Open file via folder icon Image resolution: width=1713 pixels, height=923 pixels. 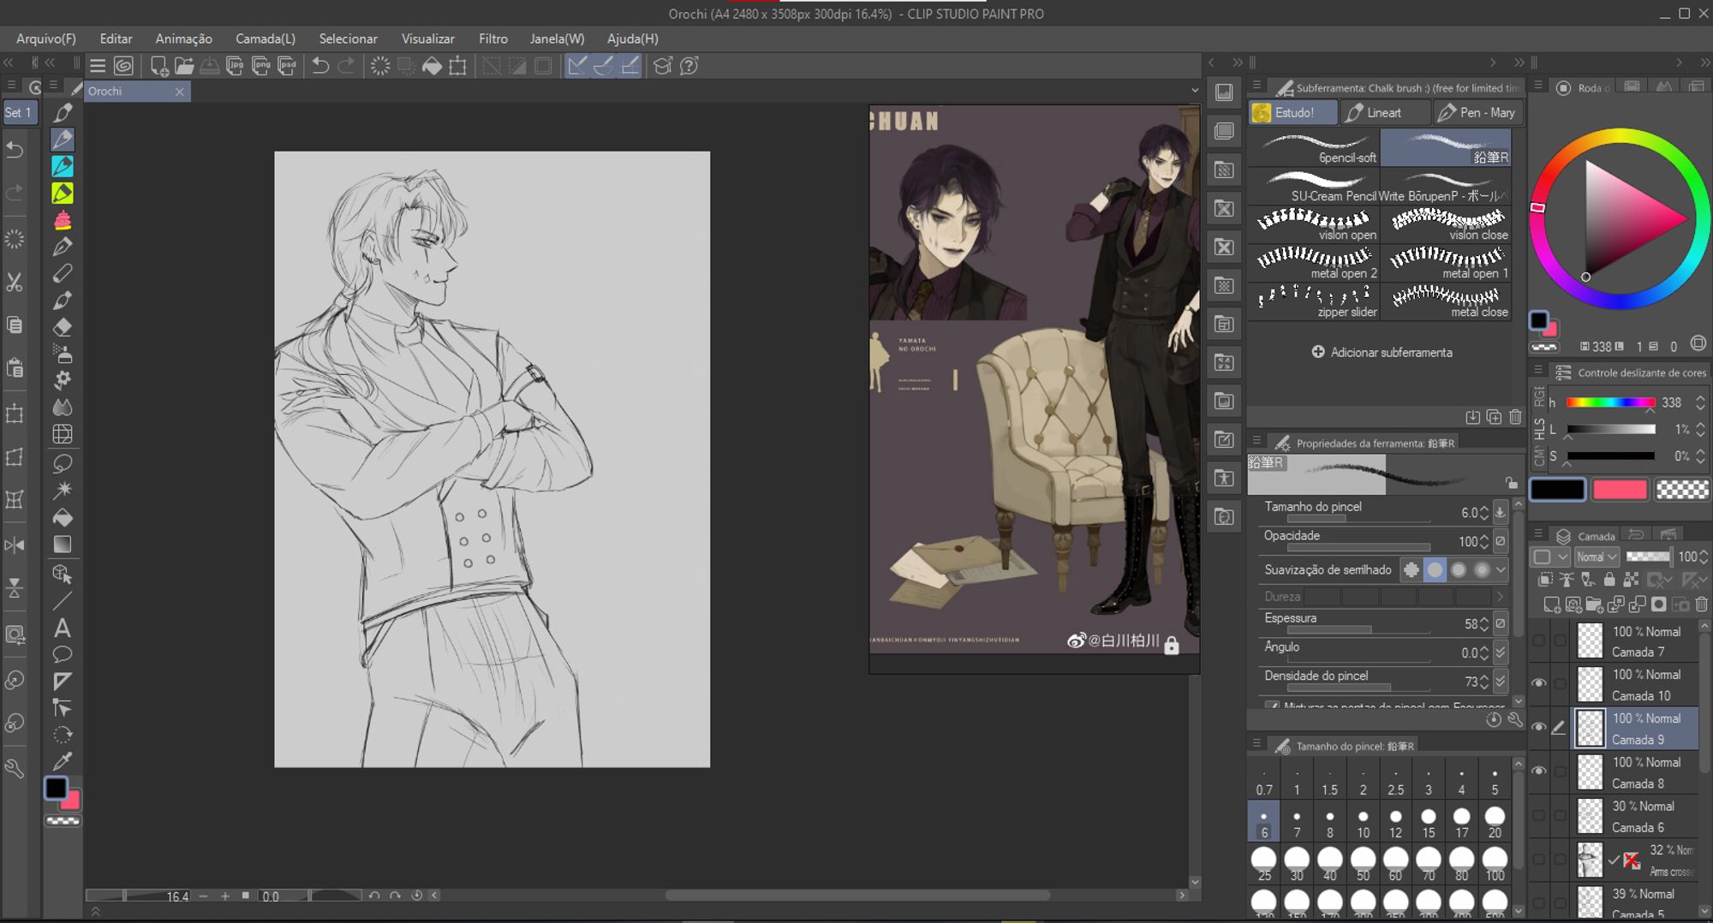point(184,66)
